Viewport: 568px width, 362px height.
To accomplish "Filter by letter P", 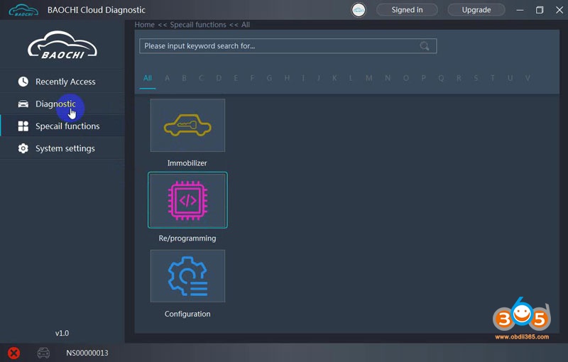I will pos(423,78).
